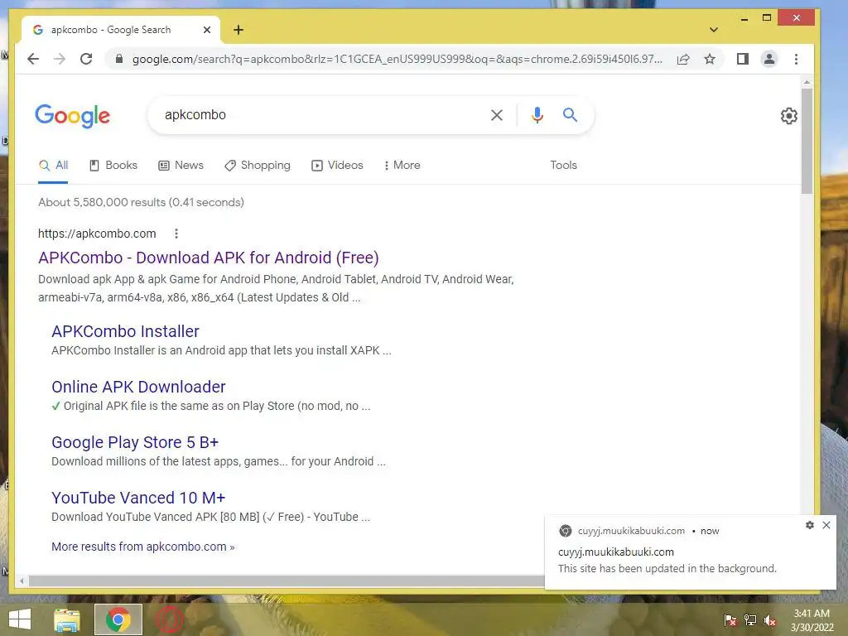Image resolution: width=848 pixels, height=636 pixels.
Task: Open the taskbar clock and date
Action: tap(812, 620)
